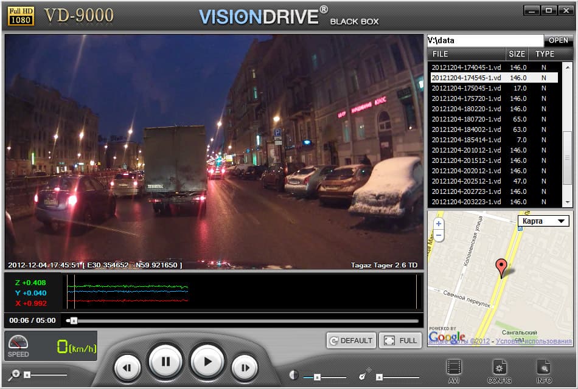Click the dashcam video frame
578x389 pixels.
(214, 152)
